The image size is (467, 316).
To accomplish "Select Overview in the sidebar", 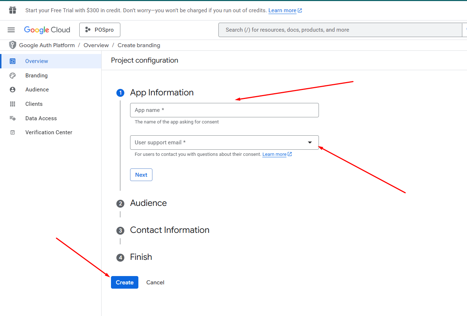I will click(x=36, y=61).
